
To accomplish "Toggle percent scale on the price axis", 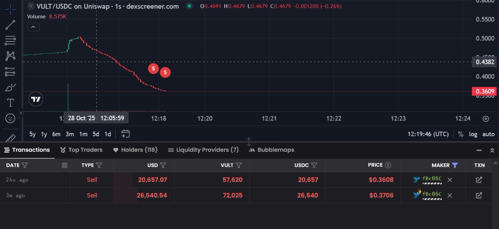I will pos(460,134).
